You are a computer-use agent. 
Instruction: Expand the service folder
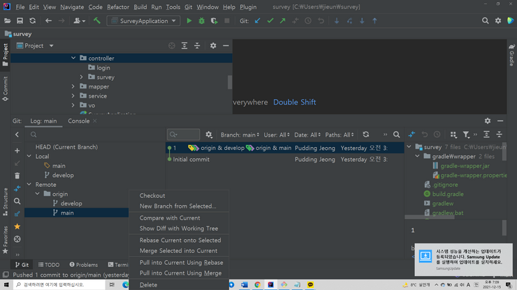point(73,96)
